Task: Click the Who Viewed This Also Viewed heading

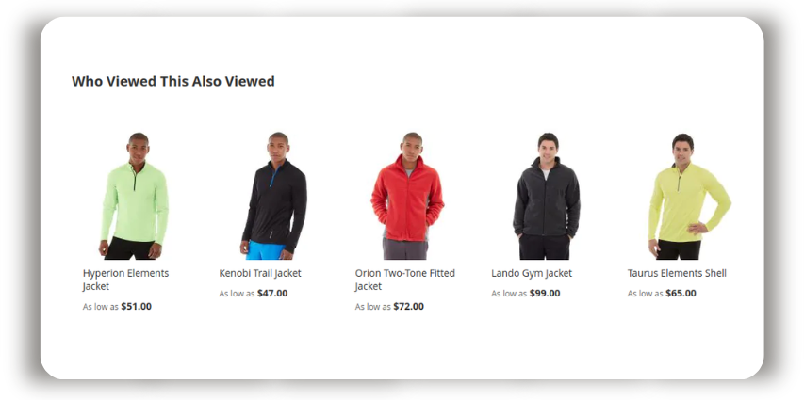Action: pyautogui.click(x=173, y=81)
